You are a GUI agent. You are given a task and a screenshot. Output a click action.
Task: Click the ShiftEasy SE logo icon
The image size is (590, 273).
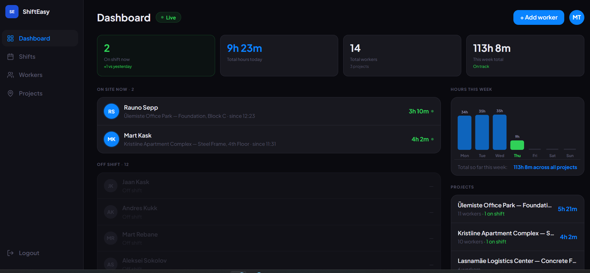(12, 12)
